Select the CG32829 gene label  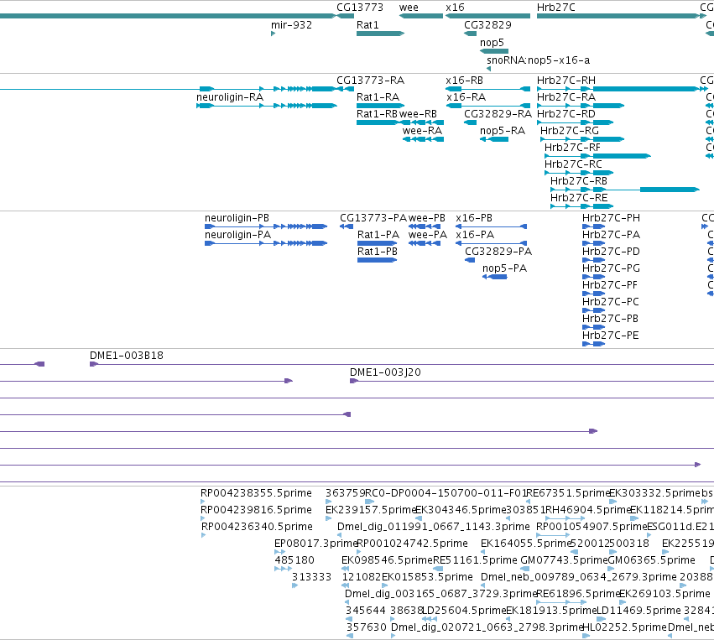(487, 25)
